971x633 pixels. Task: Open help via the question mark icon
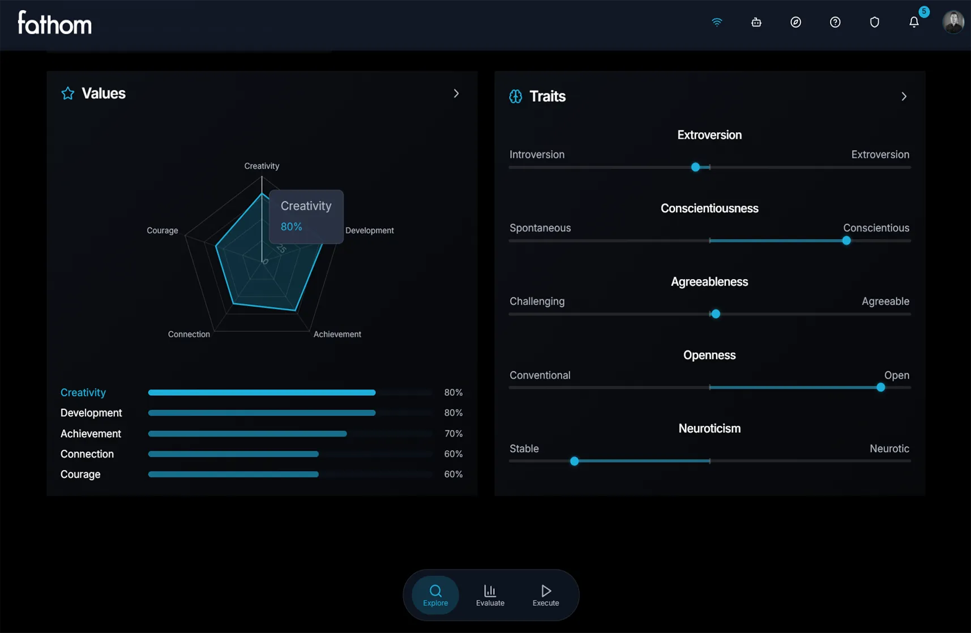point(835,22)
